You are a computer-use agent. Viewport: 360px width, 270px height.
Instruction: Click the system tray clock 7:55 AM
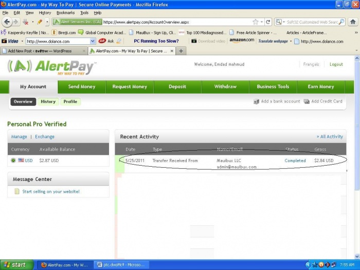point(347,265)
